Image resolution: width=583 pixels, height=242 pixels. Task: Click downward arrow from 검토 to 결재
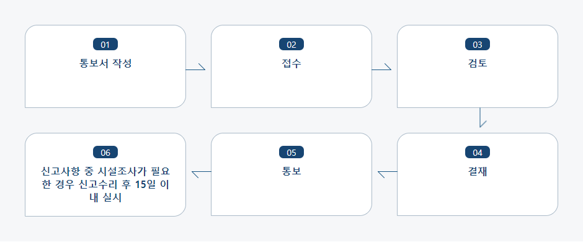click(x=483, y=117)
